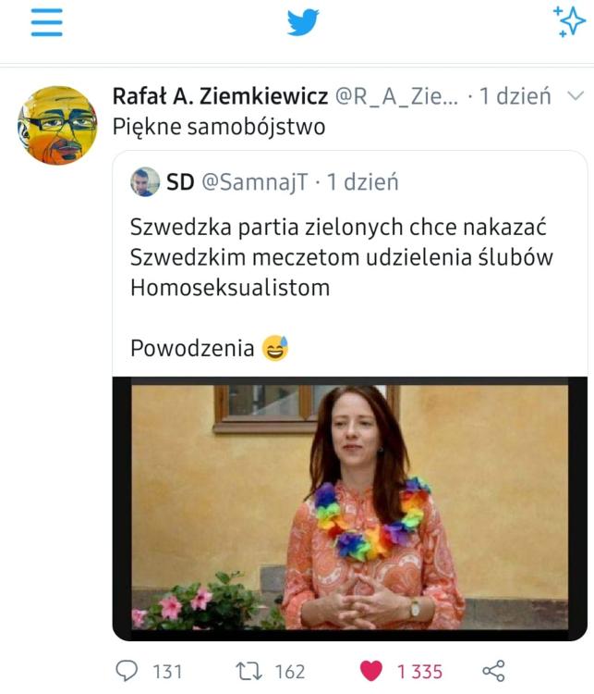The image size is (594, 694).
Task: Open the hamburger navigation menu
Action: (46, 23)
